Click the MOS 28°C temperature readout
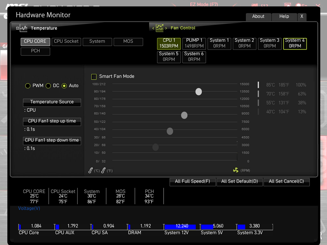The width and height of the screenshot is (327, 245). tap(121, 196)
